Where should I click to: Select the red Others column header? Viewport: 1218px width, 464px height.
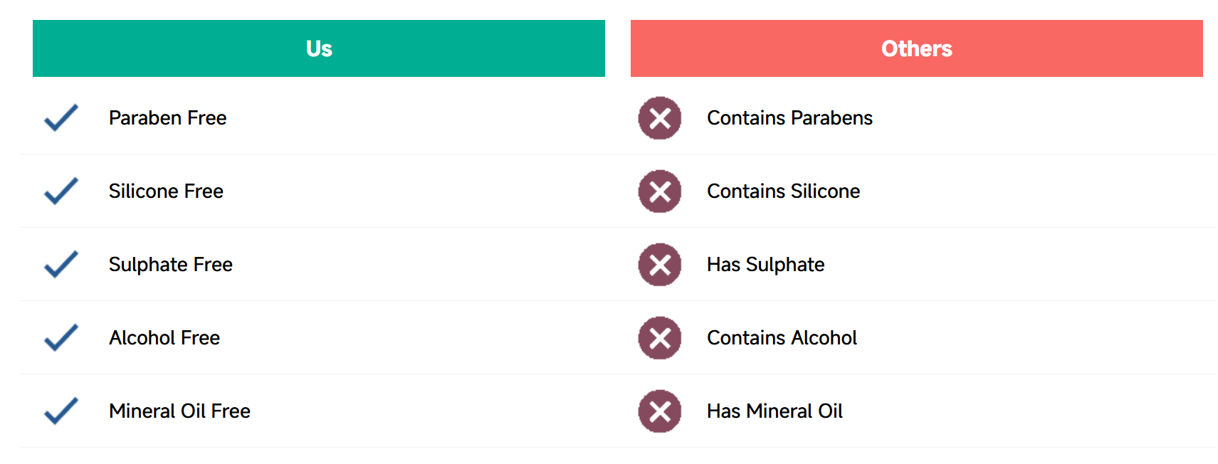point(917,48)
